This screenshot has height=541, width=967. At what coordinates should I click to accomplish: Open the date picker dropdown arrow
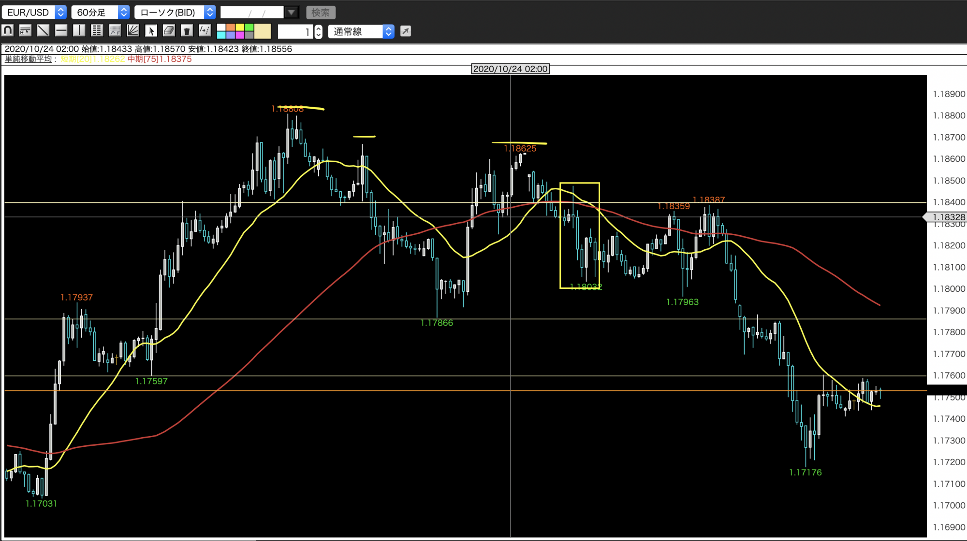291,12
